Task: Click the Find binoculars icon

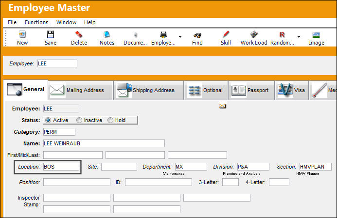Action: [197, 35]
